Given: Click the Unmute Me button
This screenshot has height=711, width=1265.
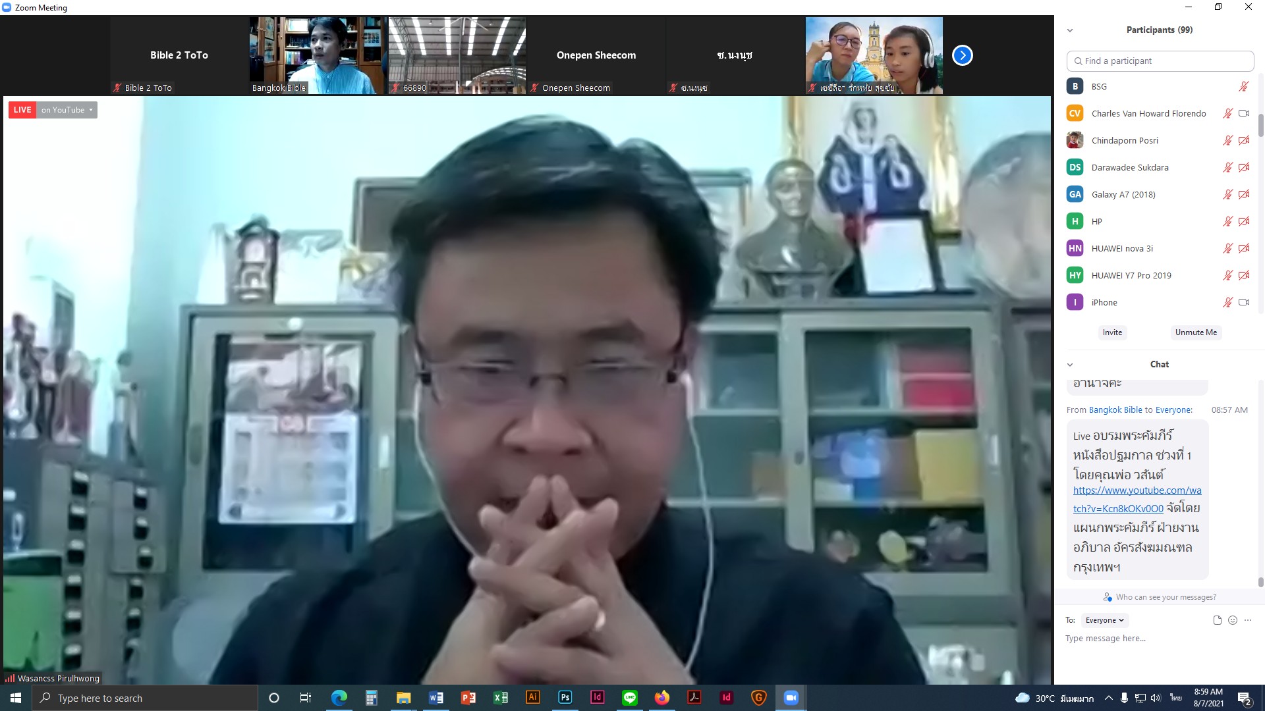Looking at the screenshot, I should pyautogui.click(x=1196, y=332).
